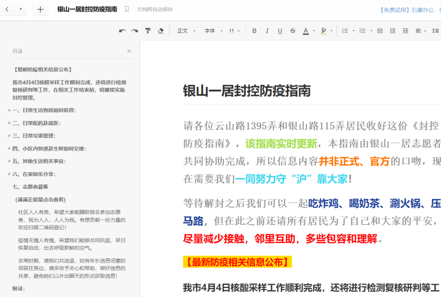Click orange text 并非正式、官方
441x297 pixels.
354,161
